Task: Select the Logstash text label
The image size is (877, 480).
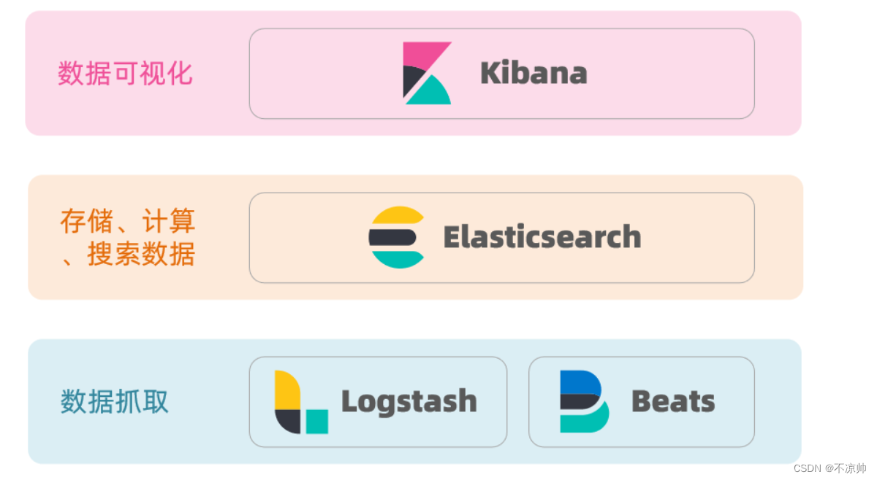Action: [x=409, y=402]
